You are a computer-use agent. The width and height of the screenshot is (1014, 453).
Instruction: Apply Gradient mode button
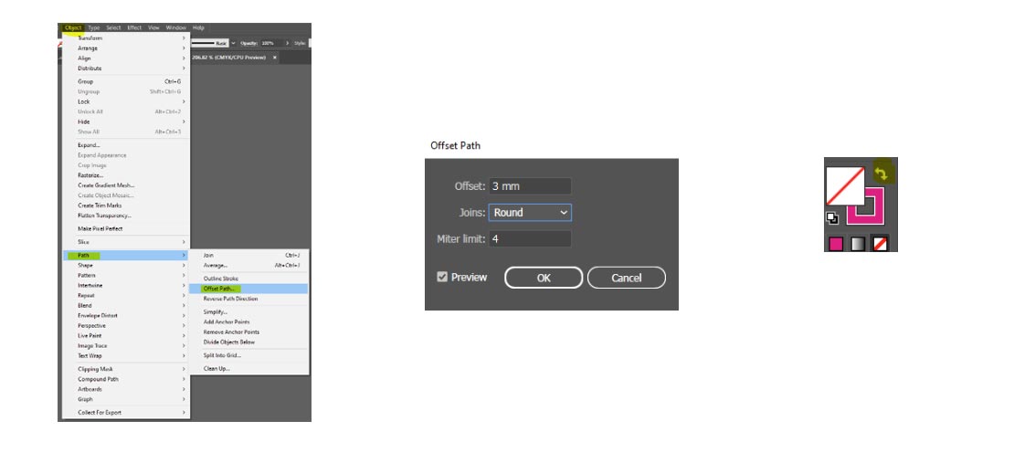[858, 244]
